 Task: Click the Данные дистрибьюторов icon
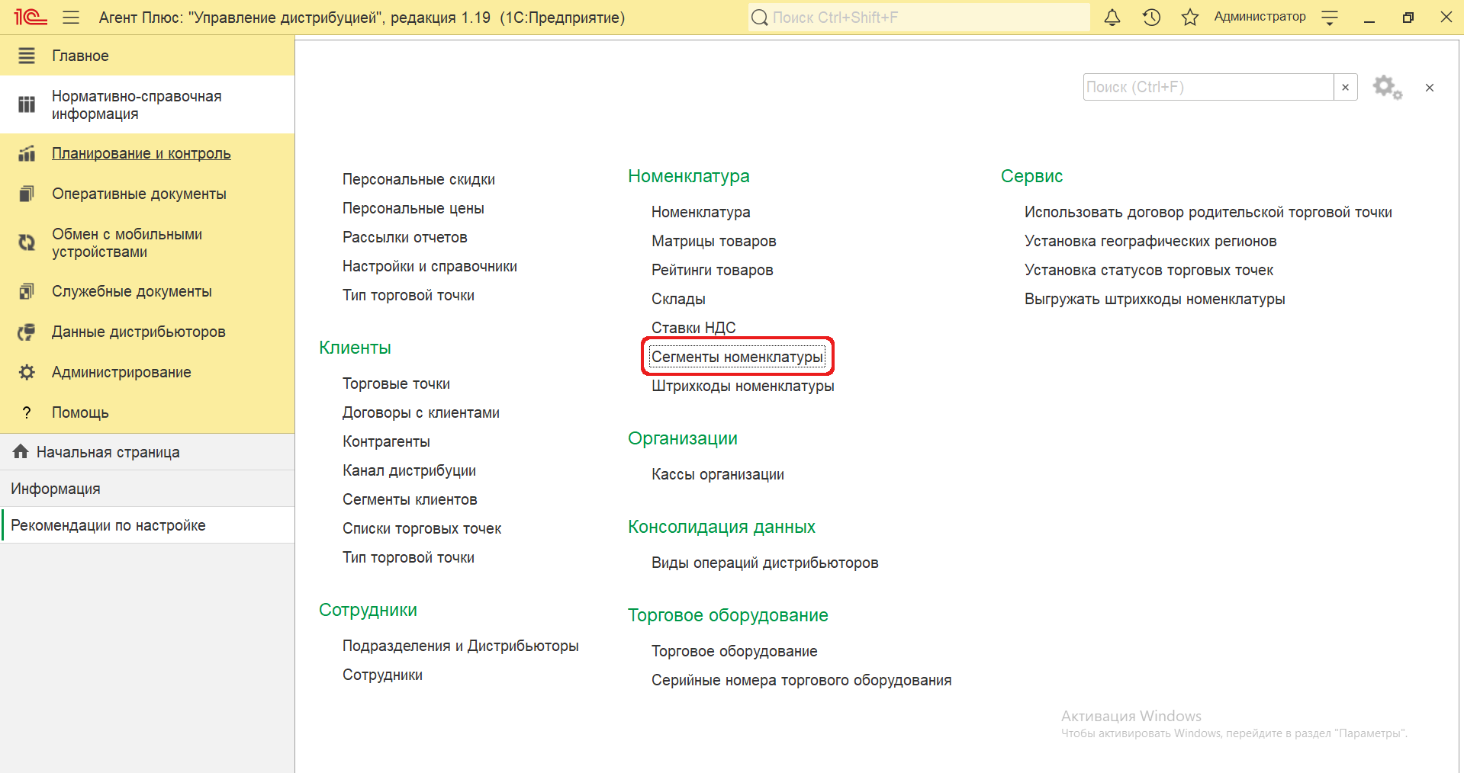27,332
